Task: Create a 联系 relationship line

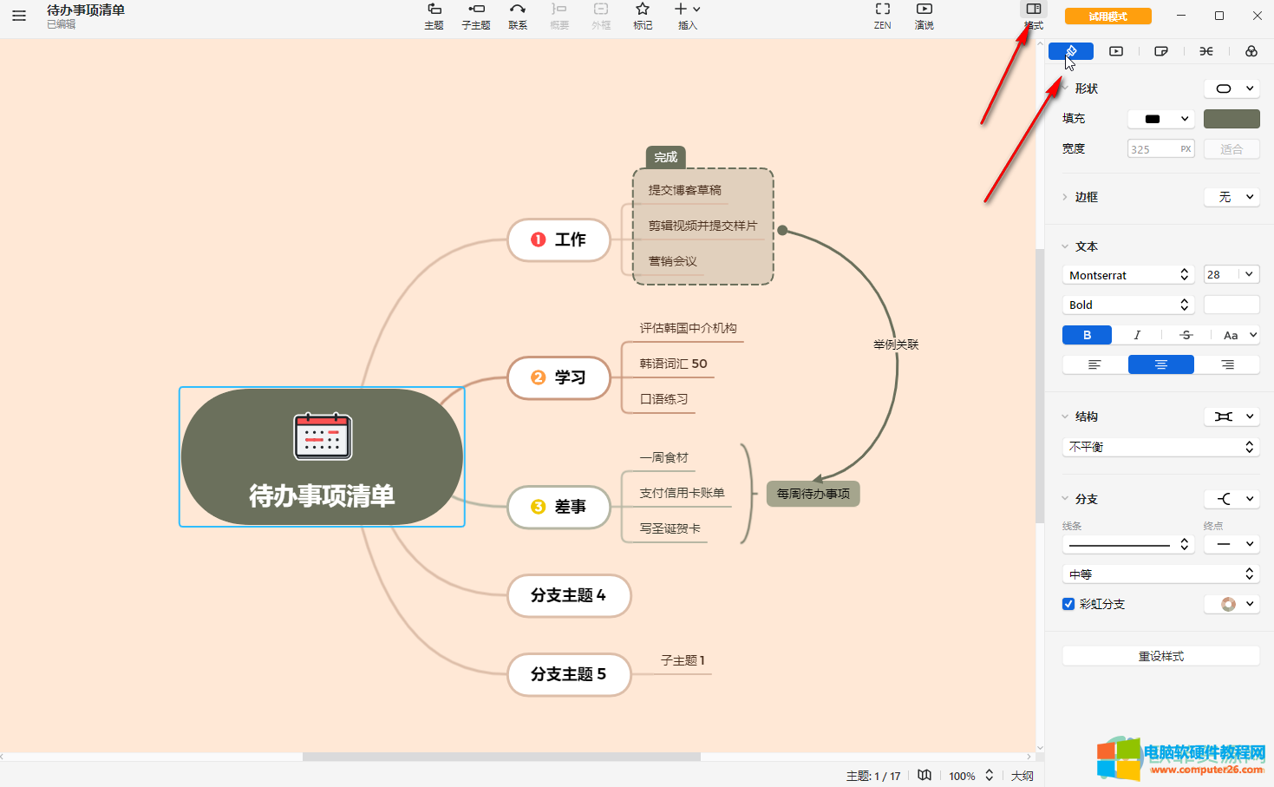Action: point(518,16)
